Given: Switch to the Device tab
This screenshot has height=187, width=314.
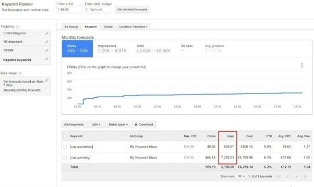Looking at the screenshot, I should click(108, 26).
